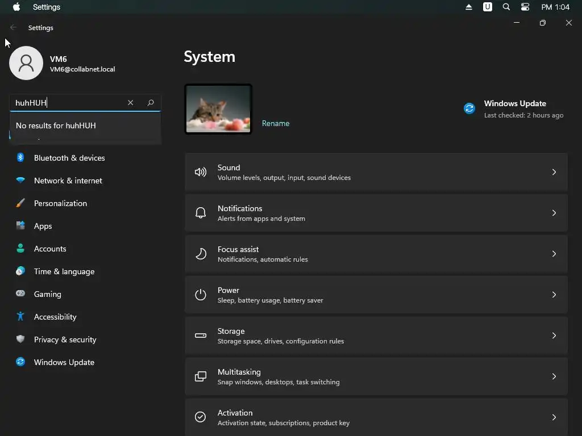This screenshot has height=436, width=582.
Task: Open the Apple menu
Action: (16, 7)
